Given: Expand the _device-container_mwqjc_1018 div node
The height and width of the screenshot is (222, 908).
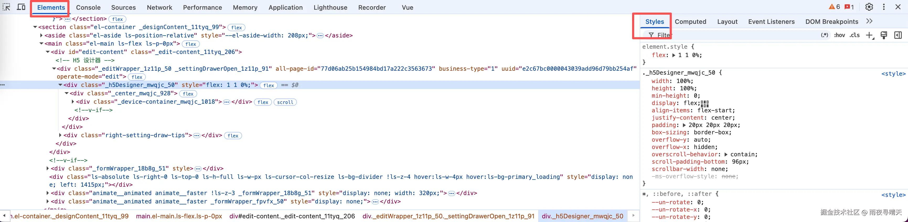Looking at the screenshot, I should pos(73,102).
